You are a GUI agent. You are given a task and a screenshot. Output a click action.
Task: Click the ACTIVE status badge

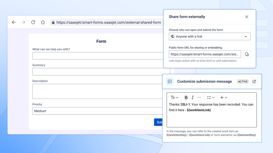(x=243, y=82)
